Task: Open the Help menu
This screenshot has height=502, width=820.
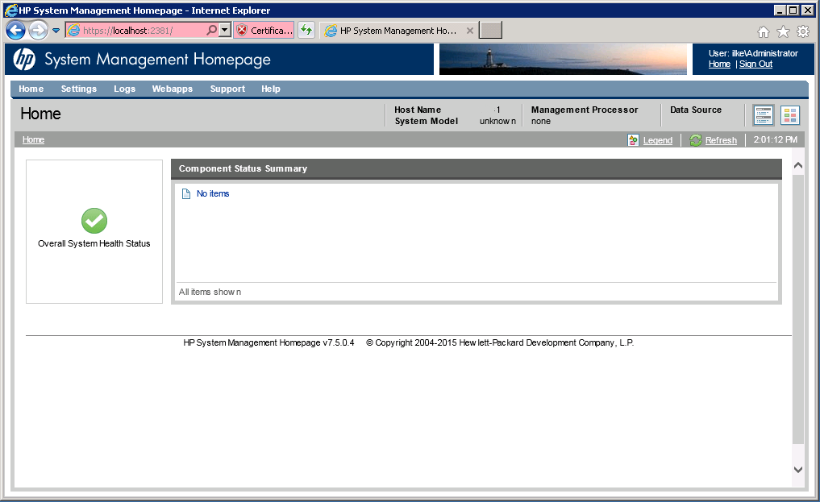Action: [x=271, y=89]
